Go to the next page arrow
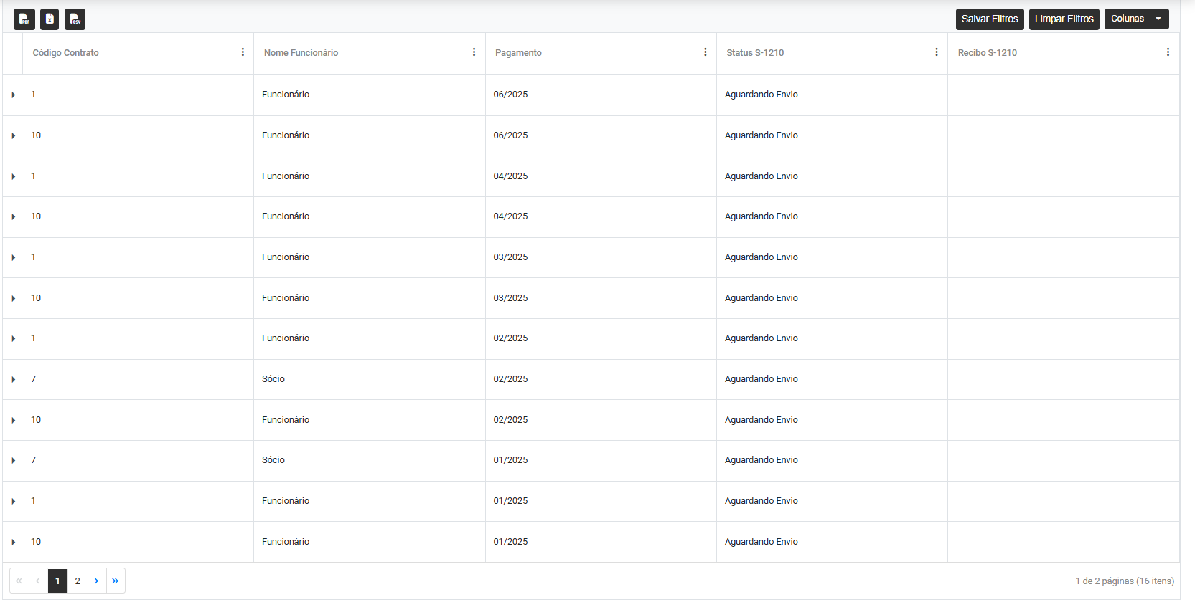Viewport: 1195px width, 610px height. (96, 581)
